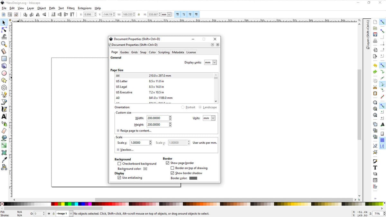386x217 pixels.
Task: Uncheck Show border shadow
Action: click(172, 173)
